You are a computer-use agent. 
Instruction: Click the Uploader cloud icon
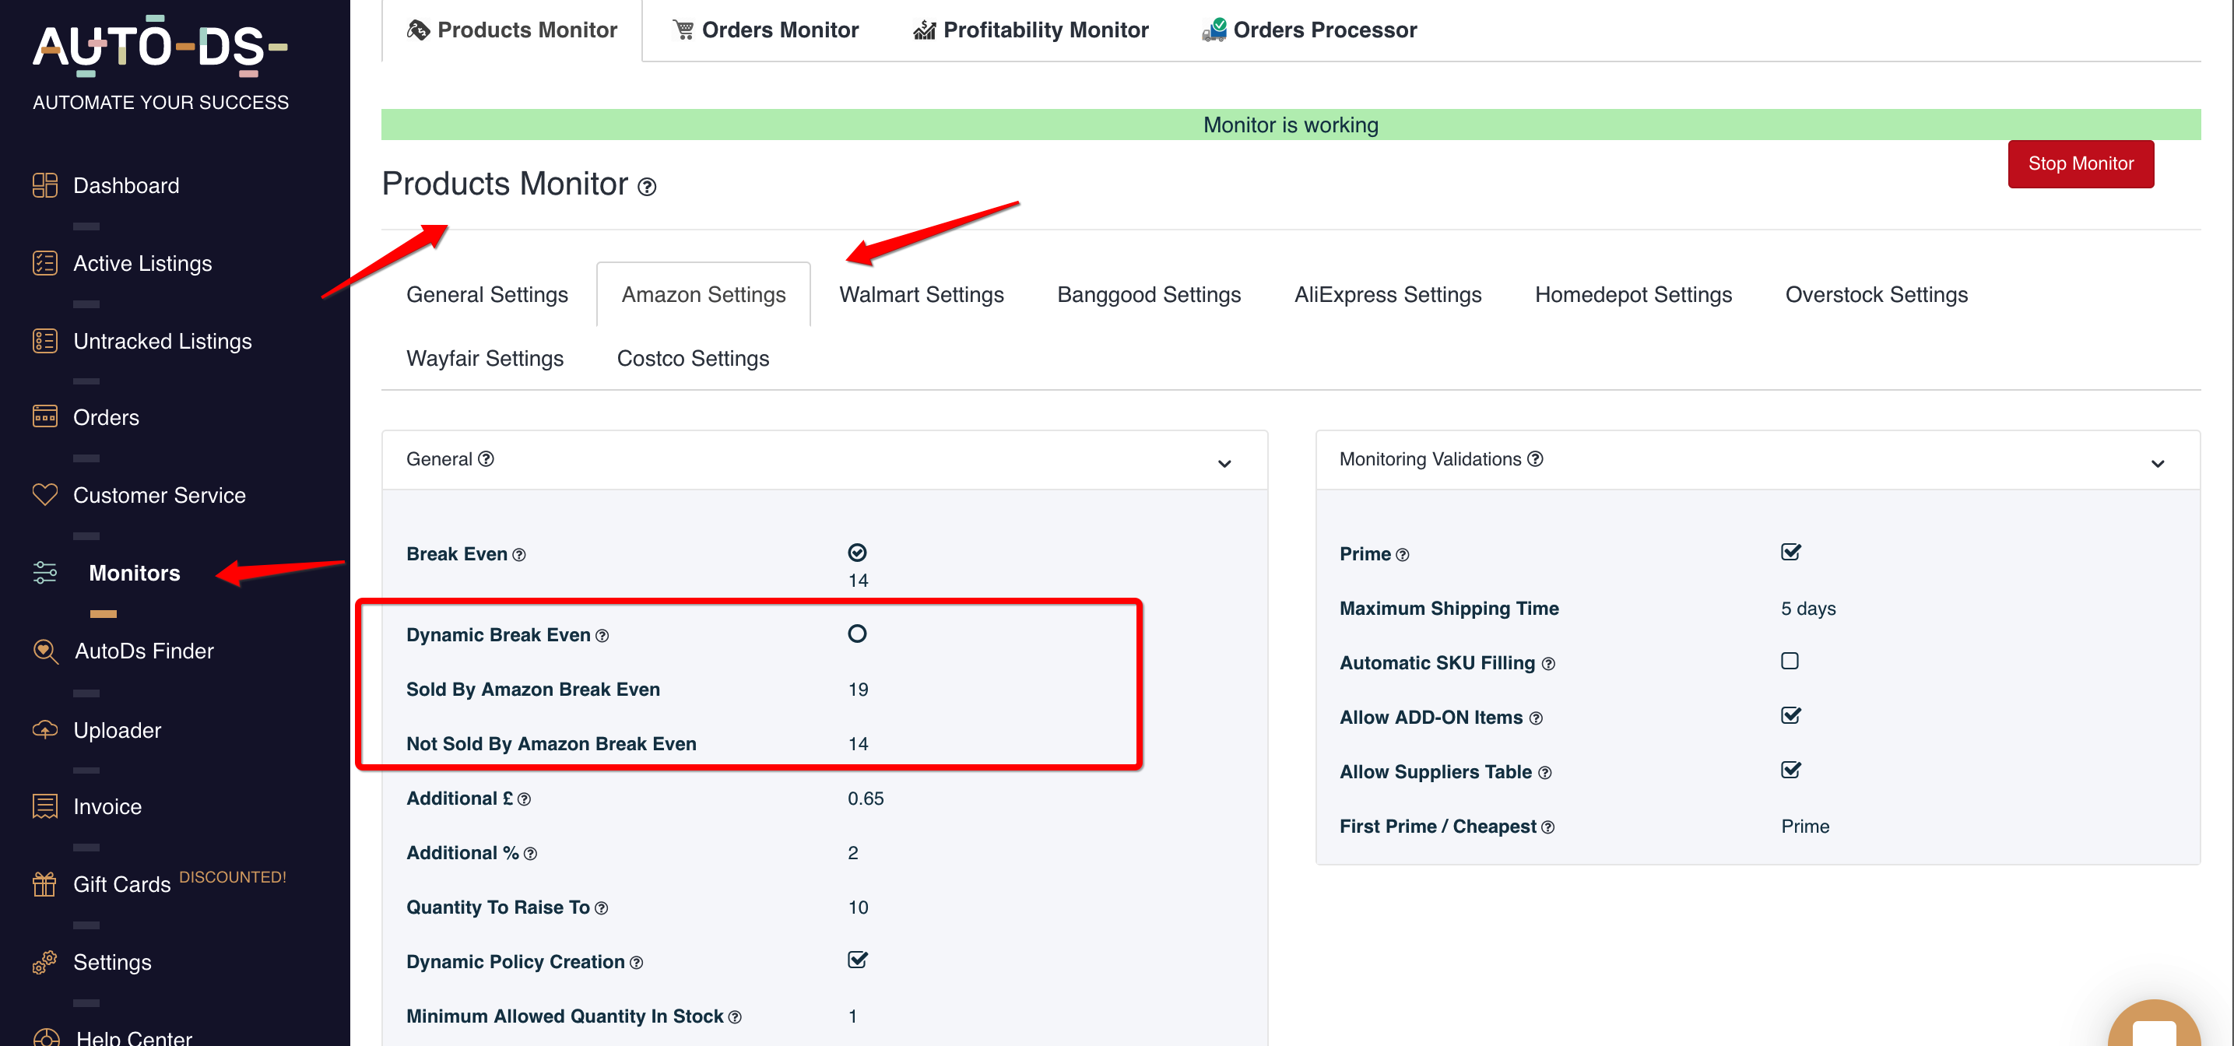44,729
